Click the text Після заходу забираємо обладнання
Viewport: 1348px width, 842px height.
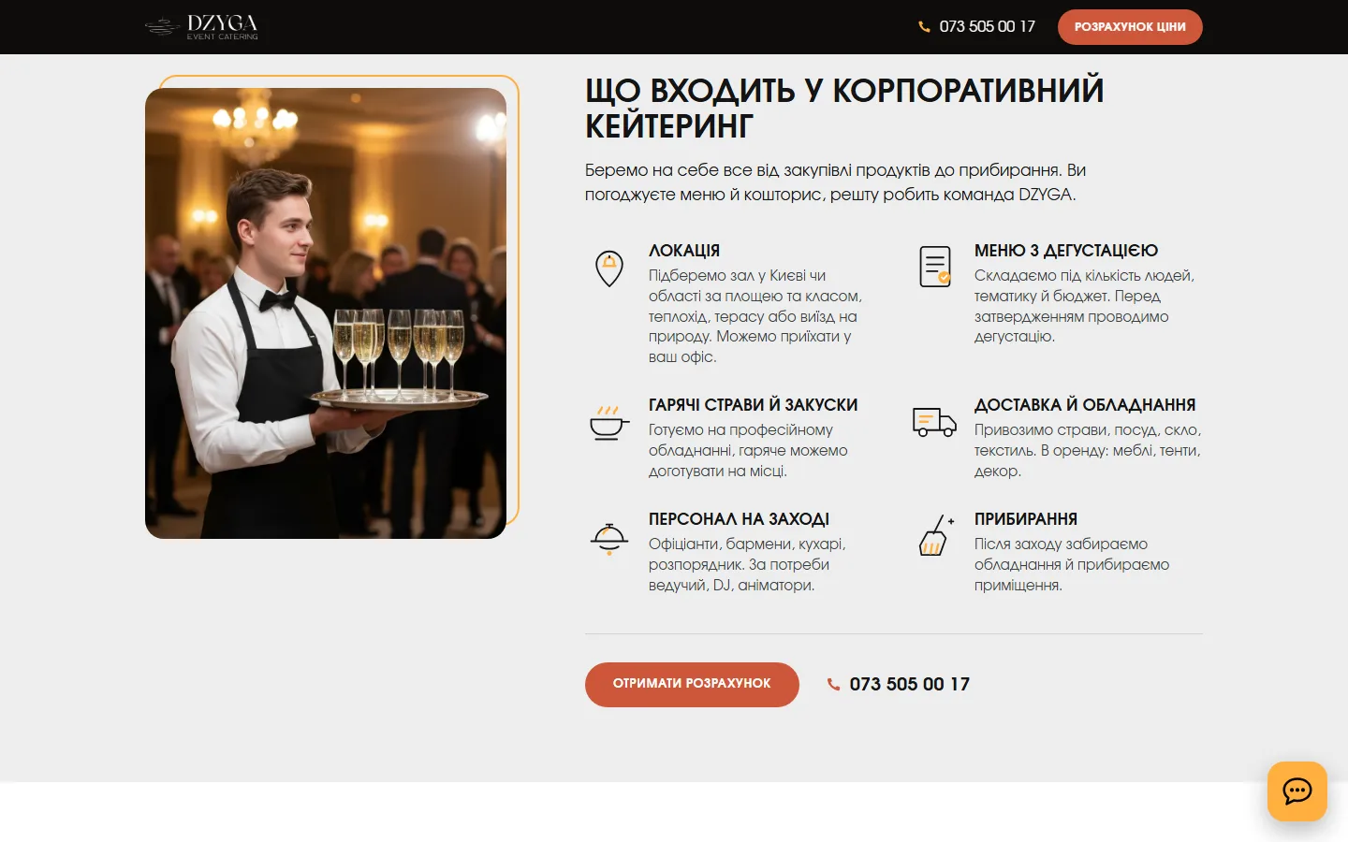pos(1072,564)
